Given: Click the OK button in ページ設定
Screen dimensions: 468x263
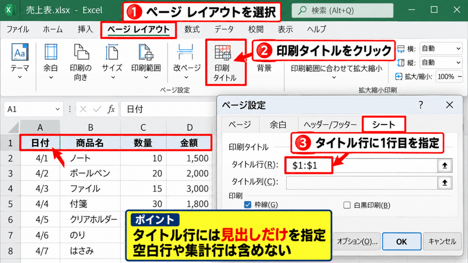Looking at the screenshot, I should [401, 241].
